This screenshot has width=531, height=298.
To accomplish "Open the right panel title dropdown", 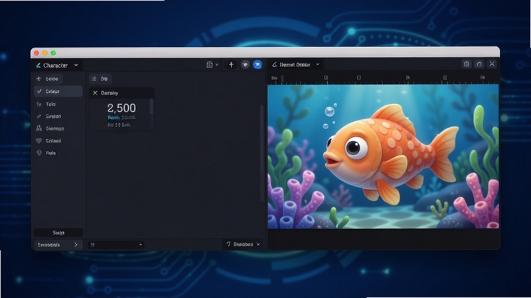I will pos(318,64).
